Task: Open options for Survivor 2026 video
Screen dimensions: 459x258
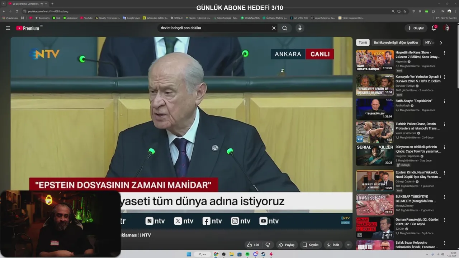Action: click(445, 77)
